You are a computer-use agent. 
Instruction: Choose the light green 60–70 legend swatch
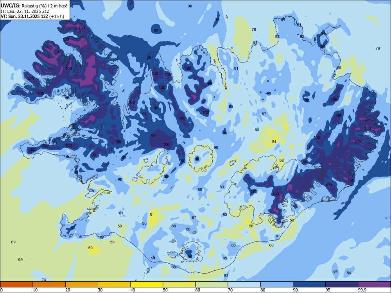point(212,284)
